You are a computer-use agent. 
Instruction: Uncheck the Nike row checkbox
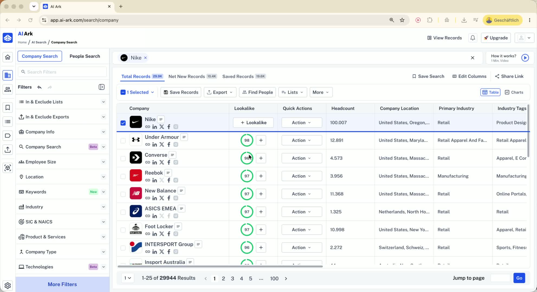(123, 123)
